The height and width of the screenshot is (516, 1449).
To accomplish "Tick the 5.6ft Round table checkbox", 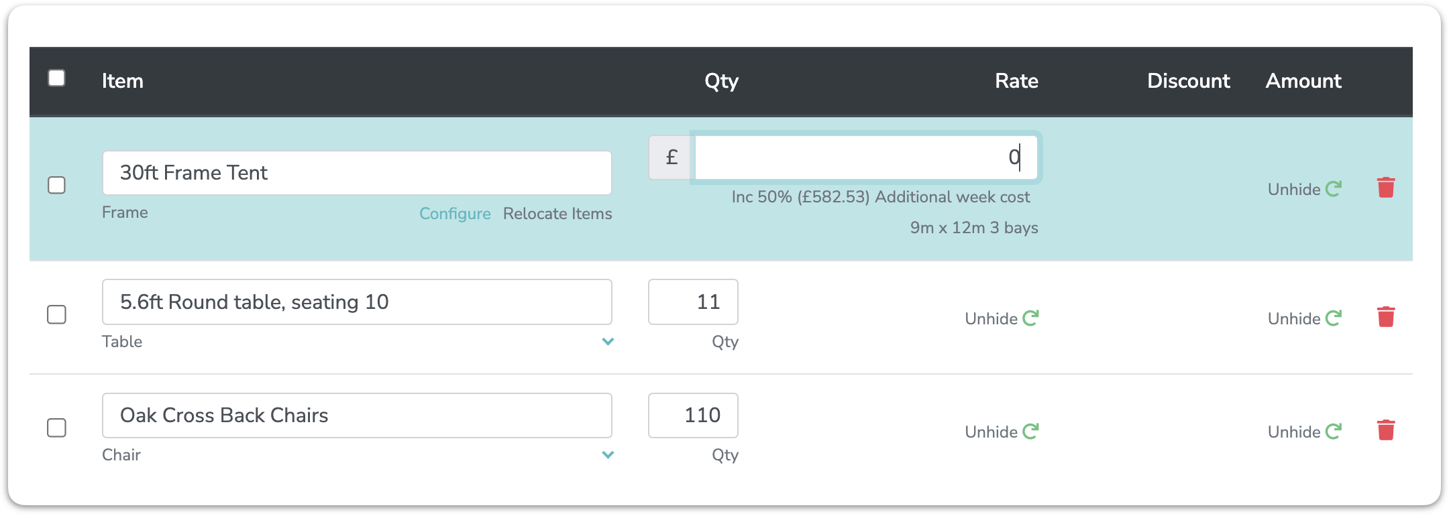I will point(57,314).
